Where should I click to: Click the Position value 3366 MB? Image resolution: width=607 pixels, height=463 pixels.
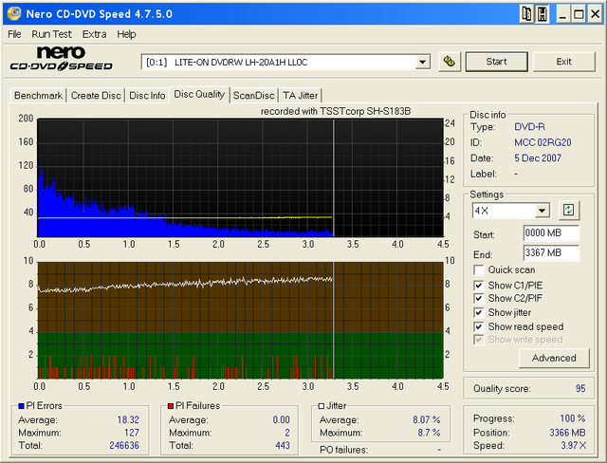[x=567, y=433]
